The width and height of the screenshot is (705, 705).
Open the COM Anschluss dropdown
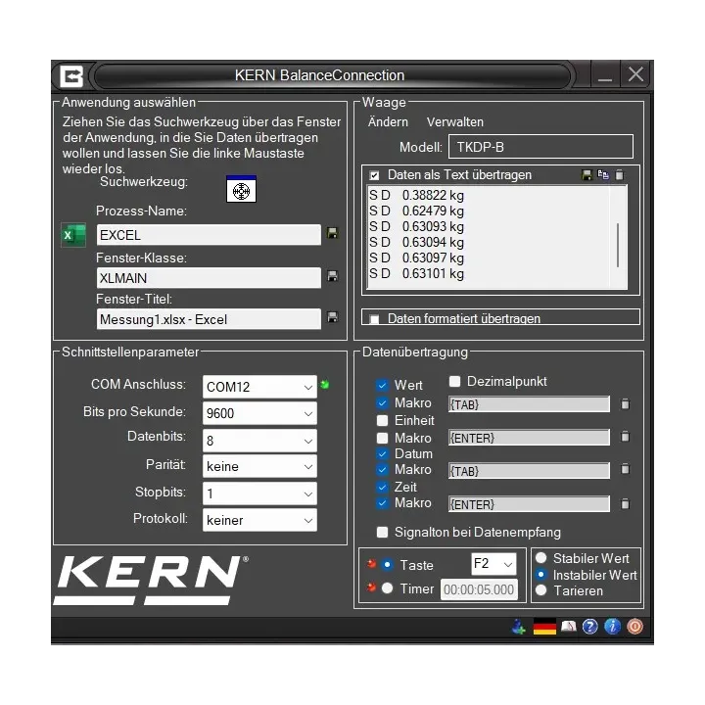tap(259, 387)
